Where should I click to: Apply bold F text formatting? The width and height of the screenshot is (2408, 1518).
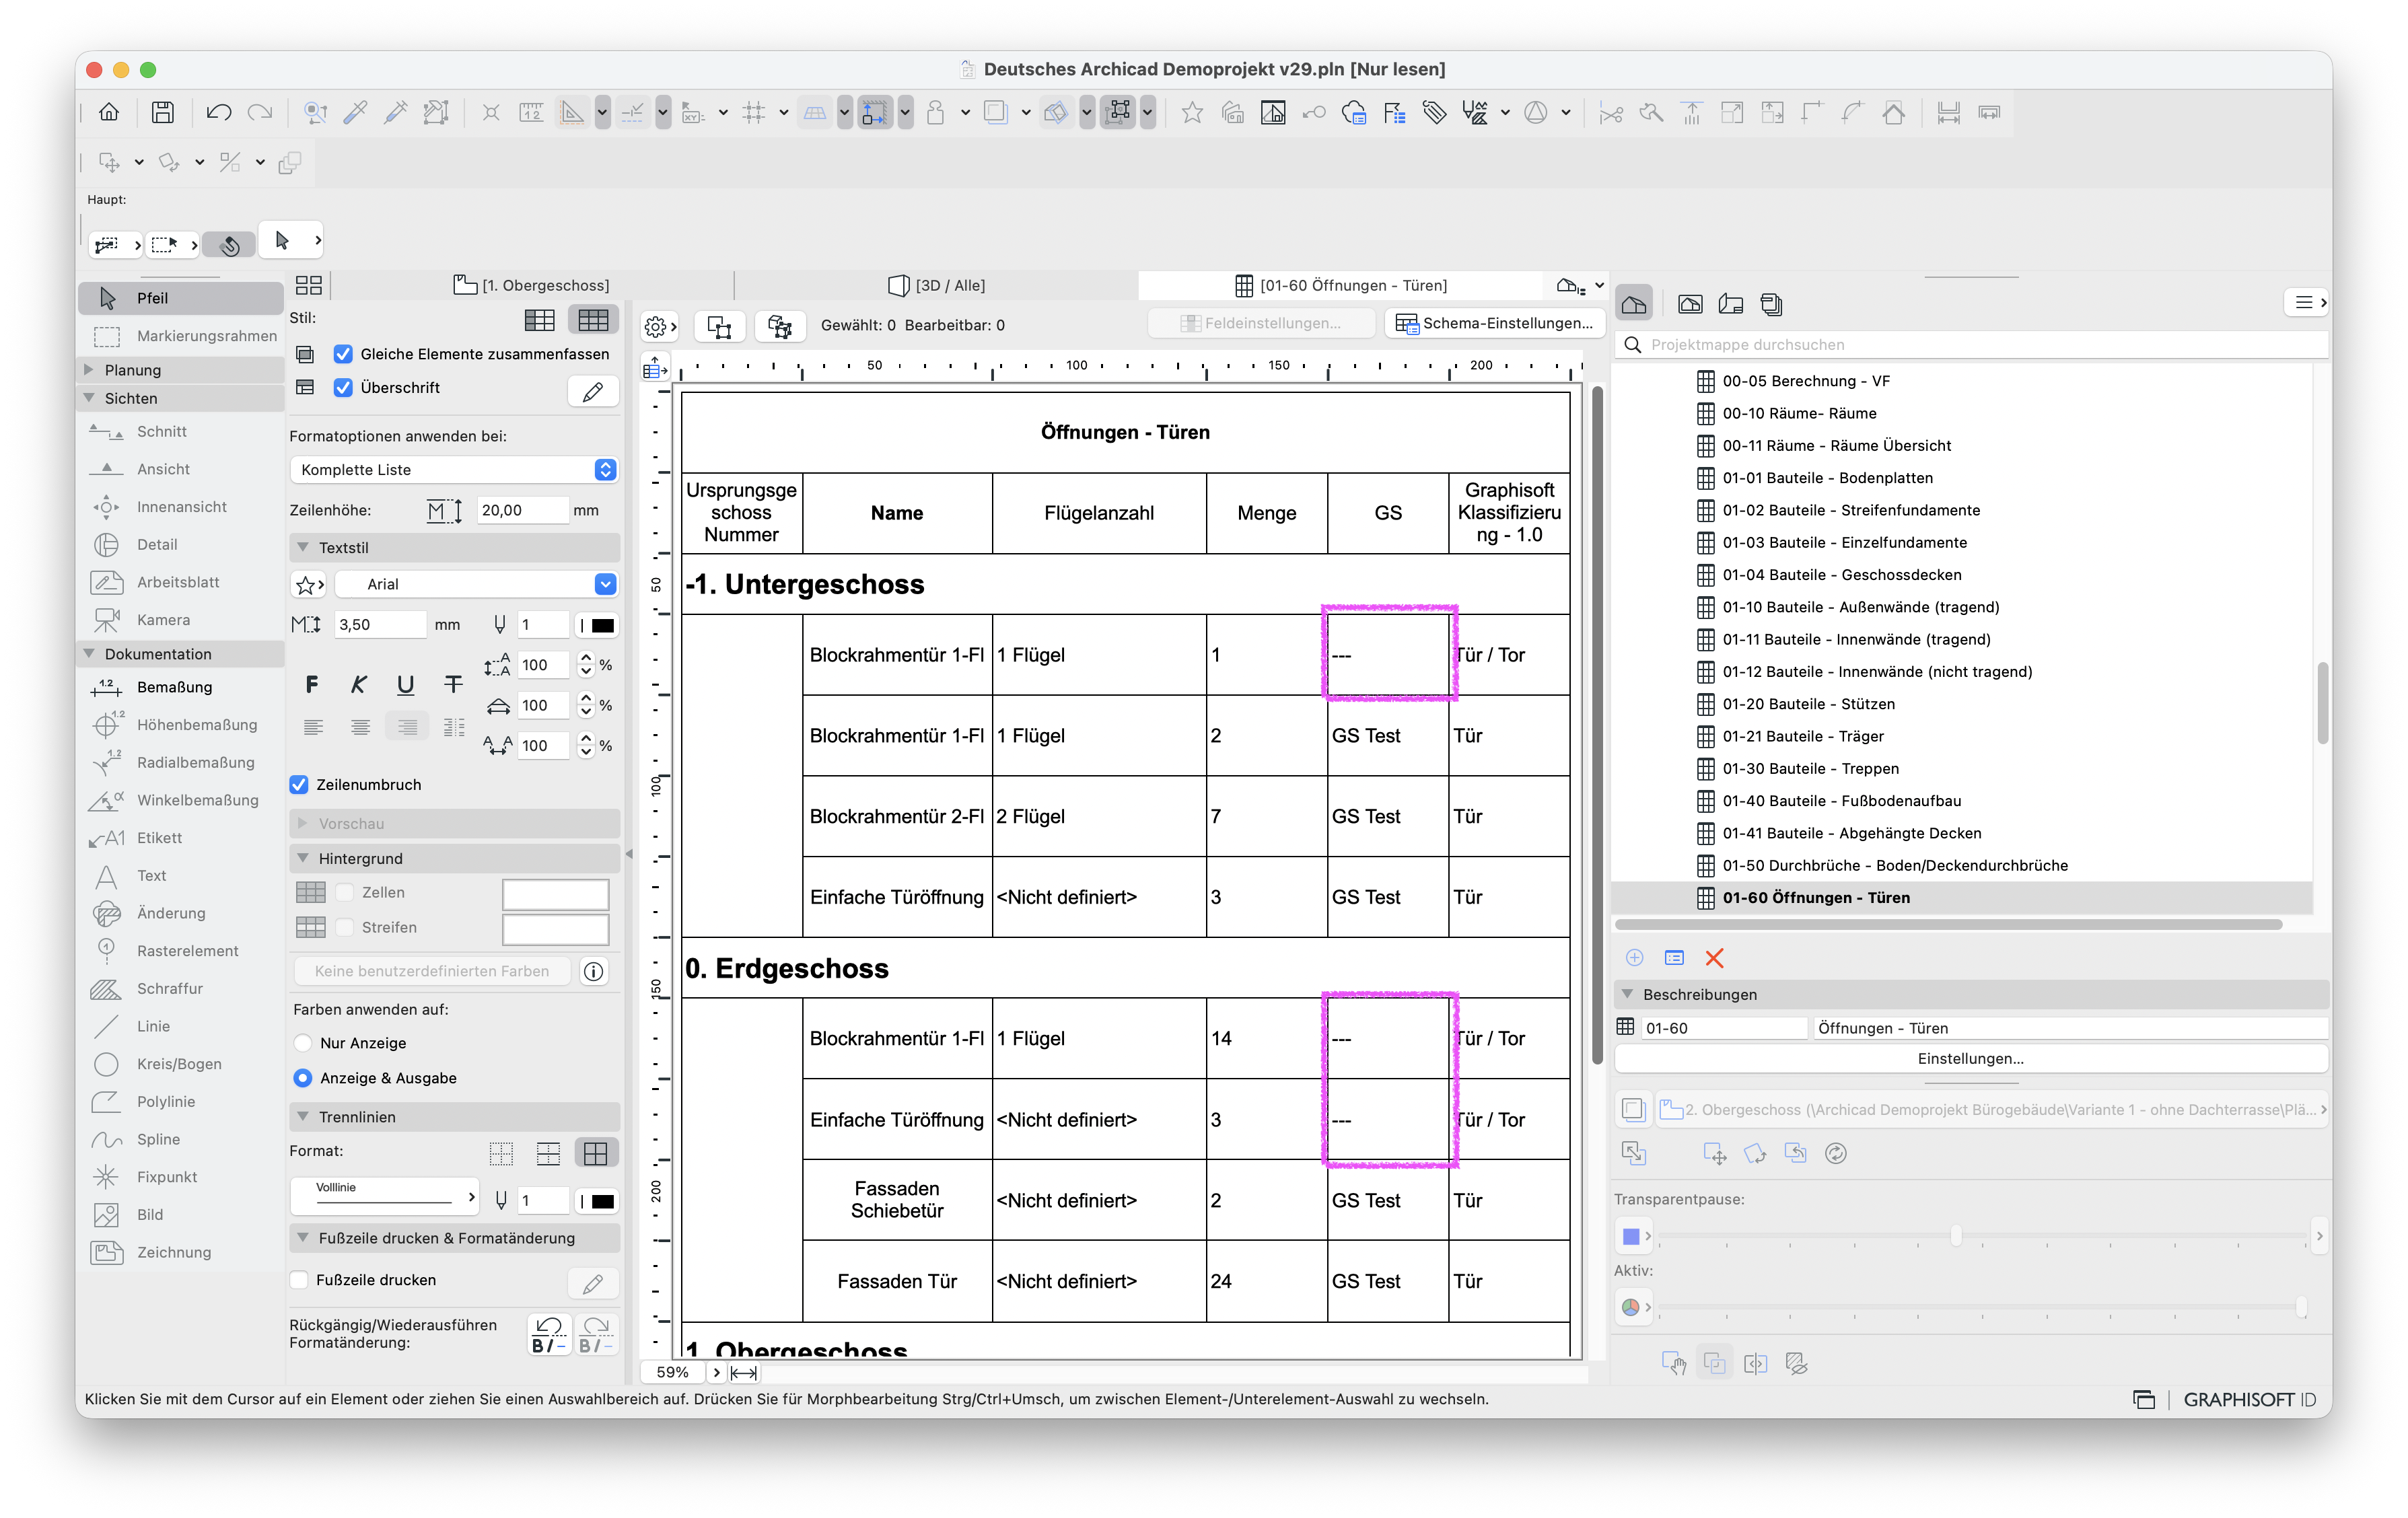tap(312, 684)
